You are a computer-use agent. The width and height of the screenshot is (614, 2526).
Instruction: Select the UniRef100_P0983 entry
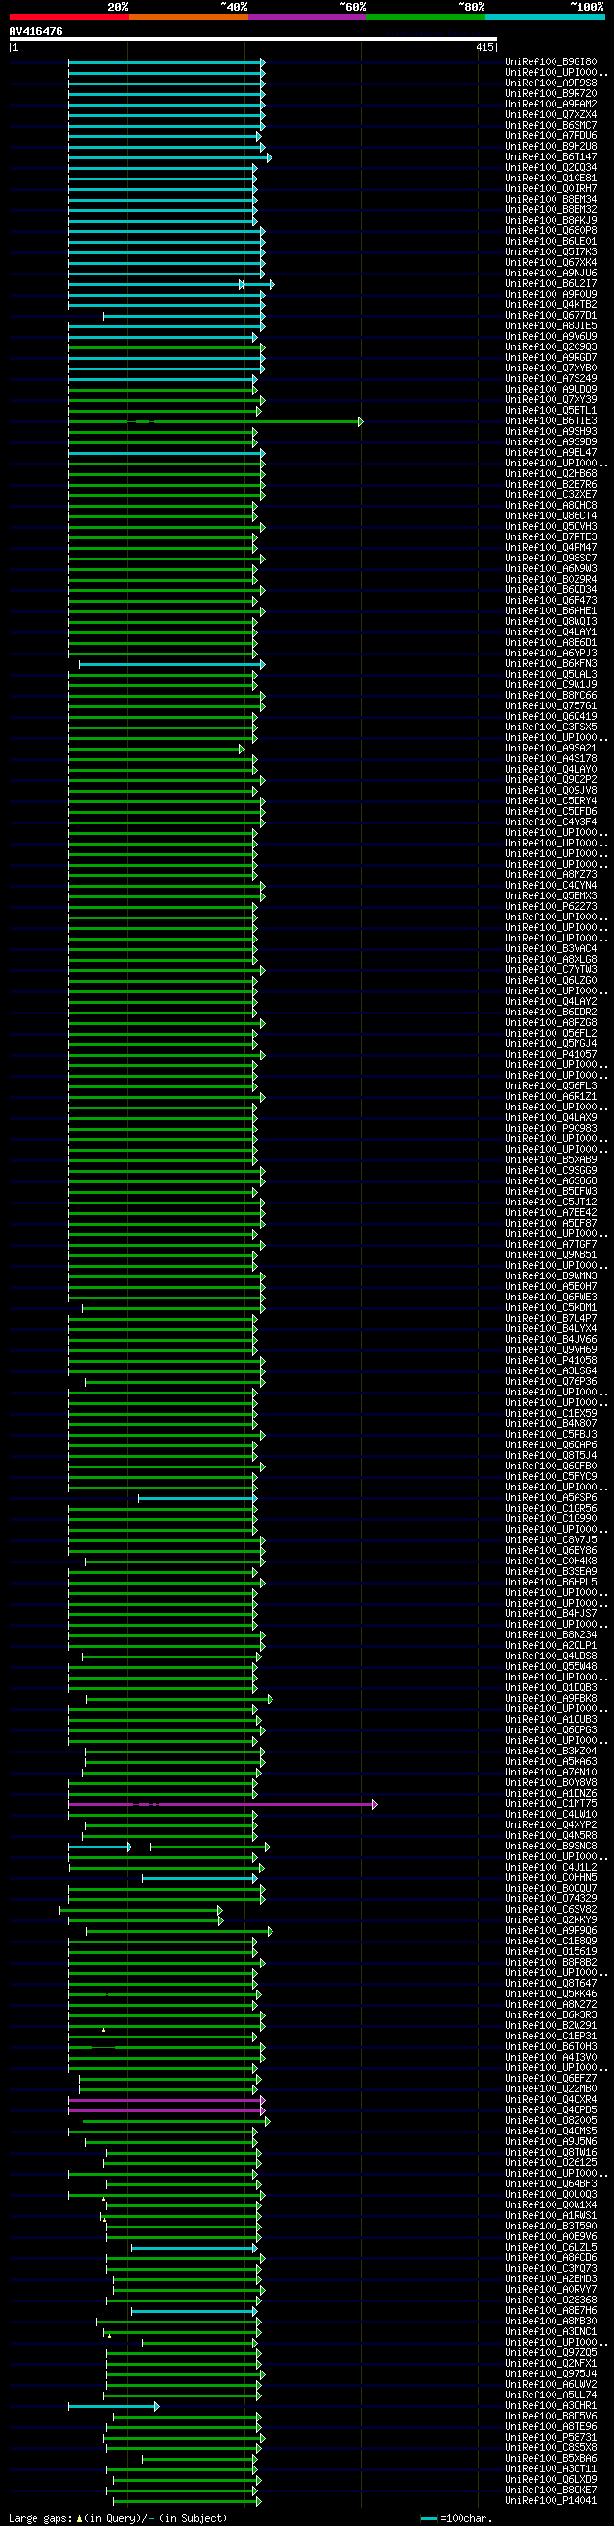(551, 1129)
